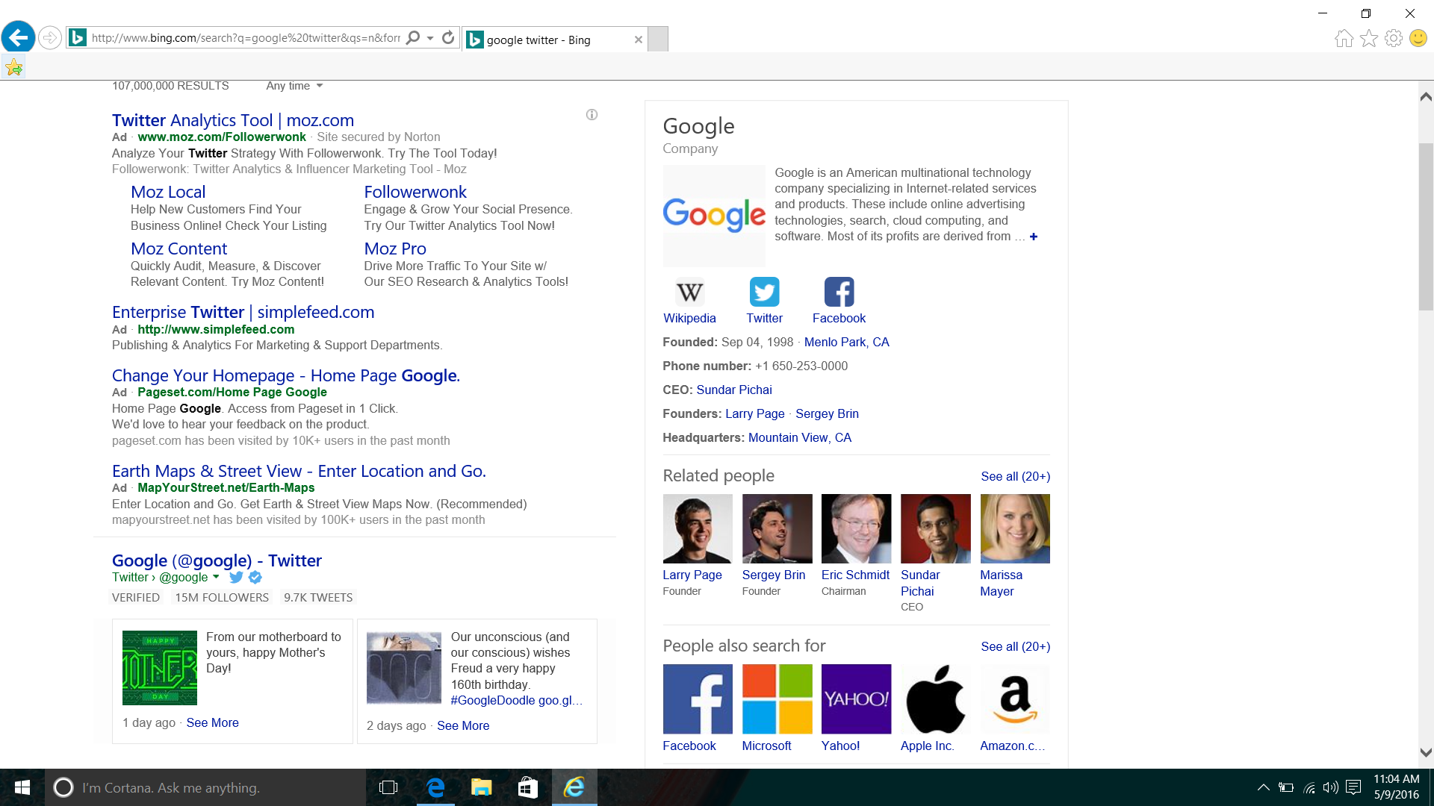Click the Cortana circle icon
Image resolution: width=1434 pixels, height=806 pixels.
pos(63,787)
